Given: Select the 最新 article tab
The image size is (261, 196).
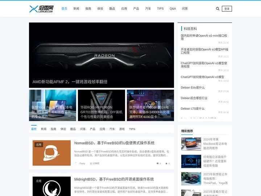Looking at the screenshot, I should click(34, 129).
